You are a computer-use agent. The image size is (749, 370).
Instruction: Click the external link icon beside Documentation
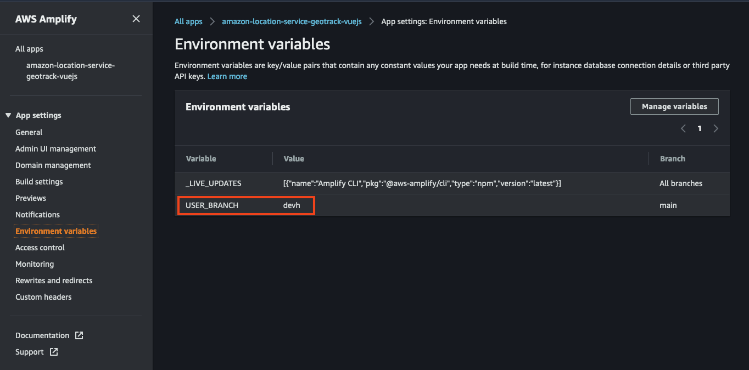(79, 335)
